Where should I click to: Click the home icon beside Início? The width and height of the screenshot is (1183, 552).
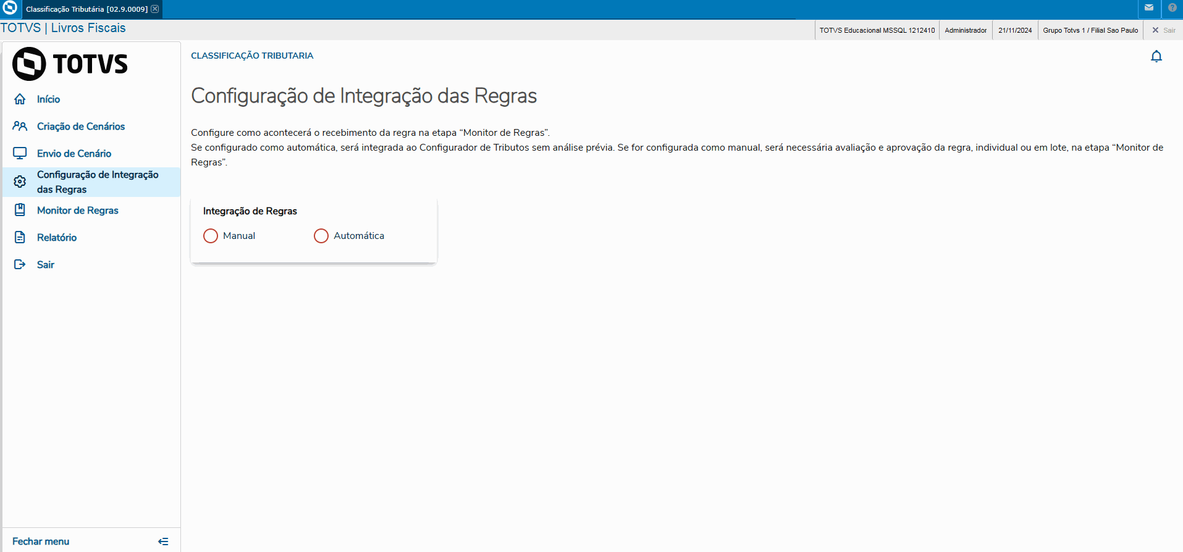(20, 99)
